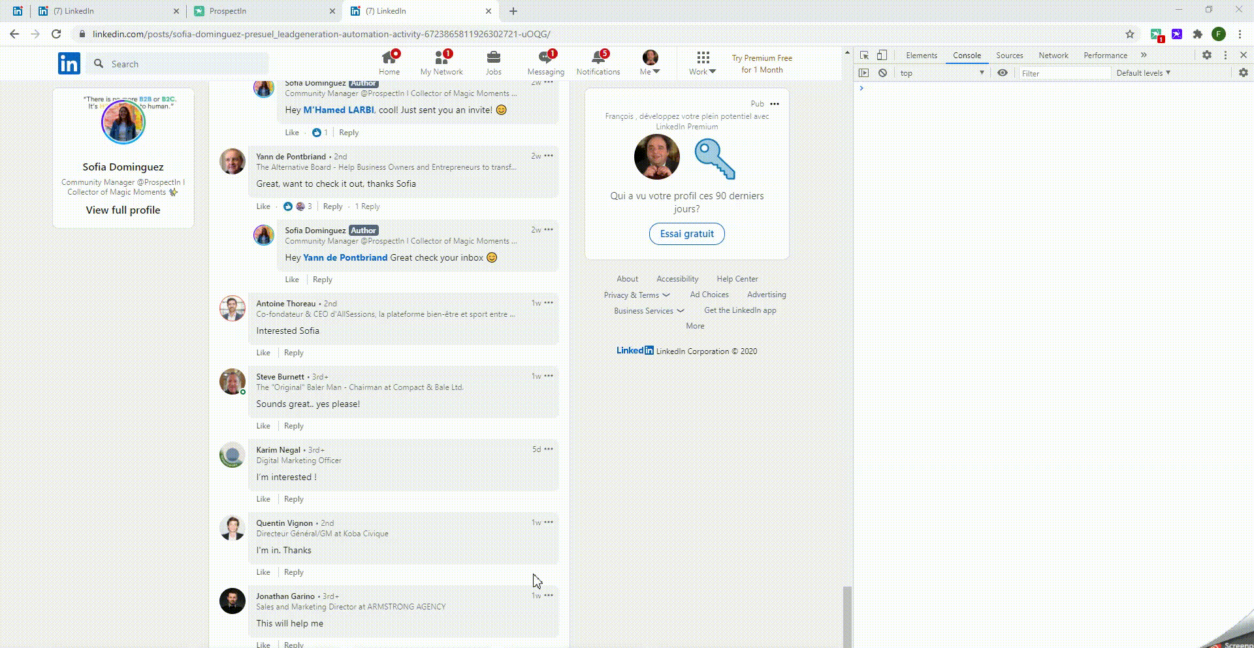Click Try Premium Free link
This screenshot has width=1254, height=648.
tap(762, 64)
